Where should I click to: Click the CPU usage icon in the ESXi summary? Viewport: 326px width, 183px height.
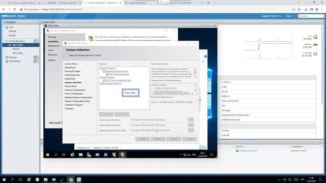315,37
